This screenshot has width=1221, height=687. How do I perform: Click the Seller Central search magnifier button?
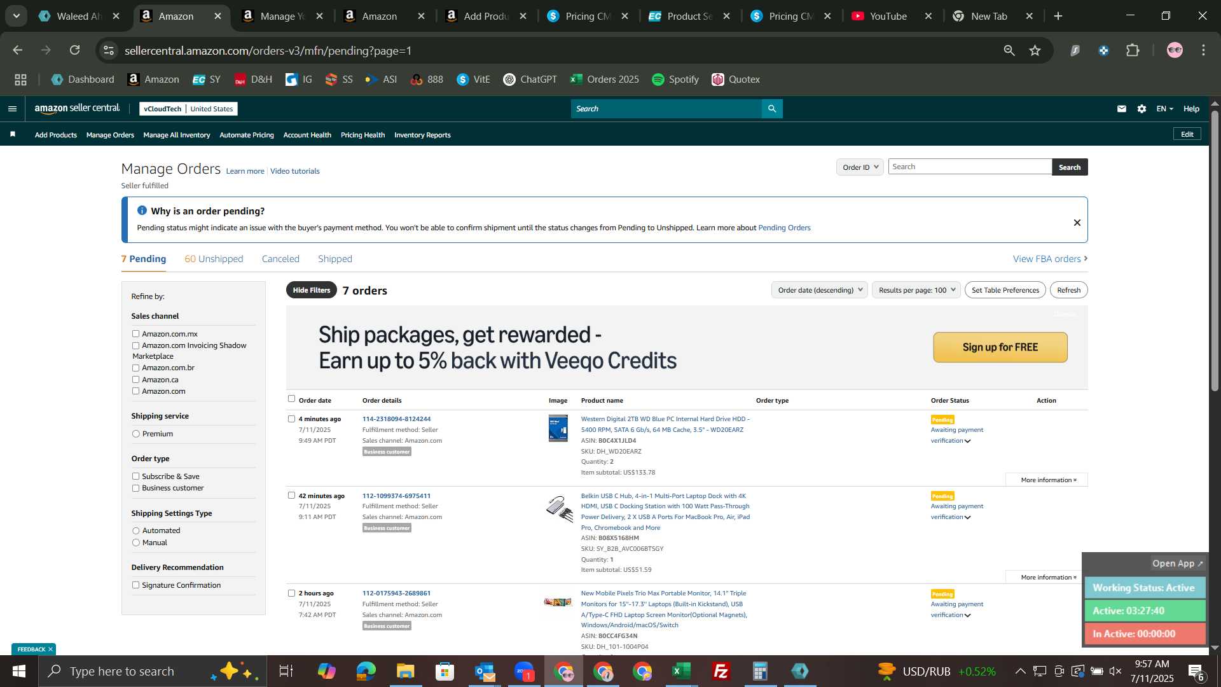(772, 109)
